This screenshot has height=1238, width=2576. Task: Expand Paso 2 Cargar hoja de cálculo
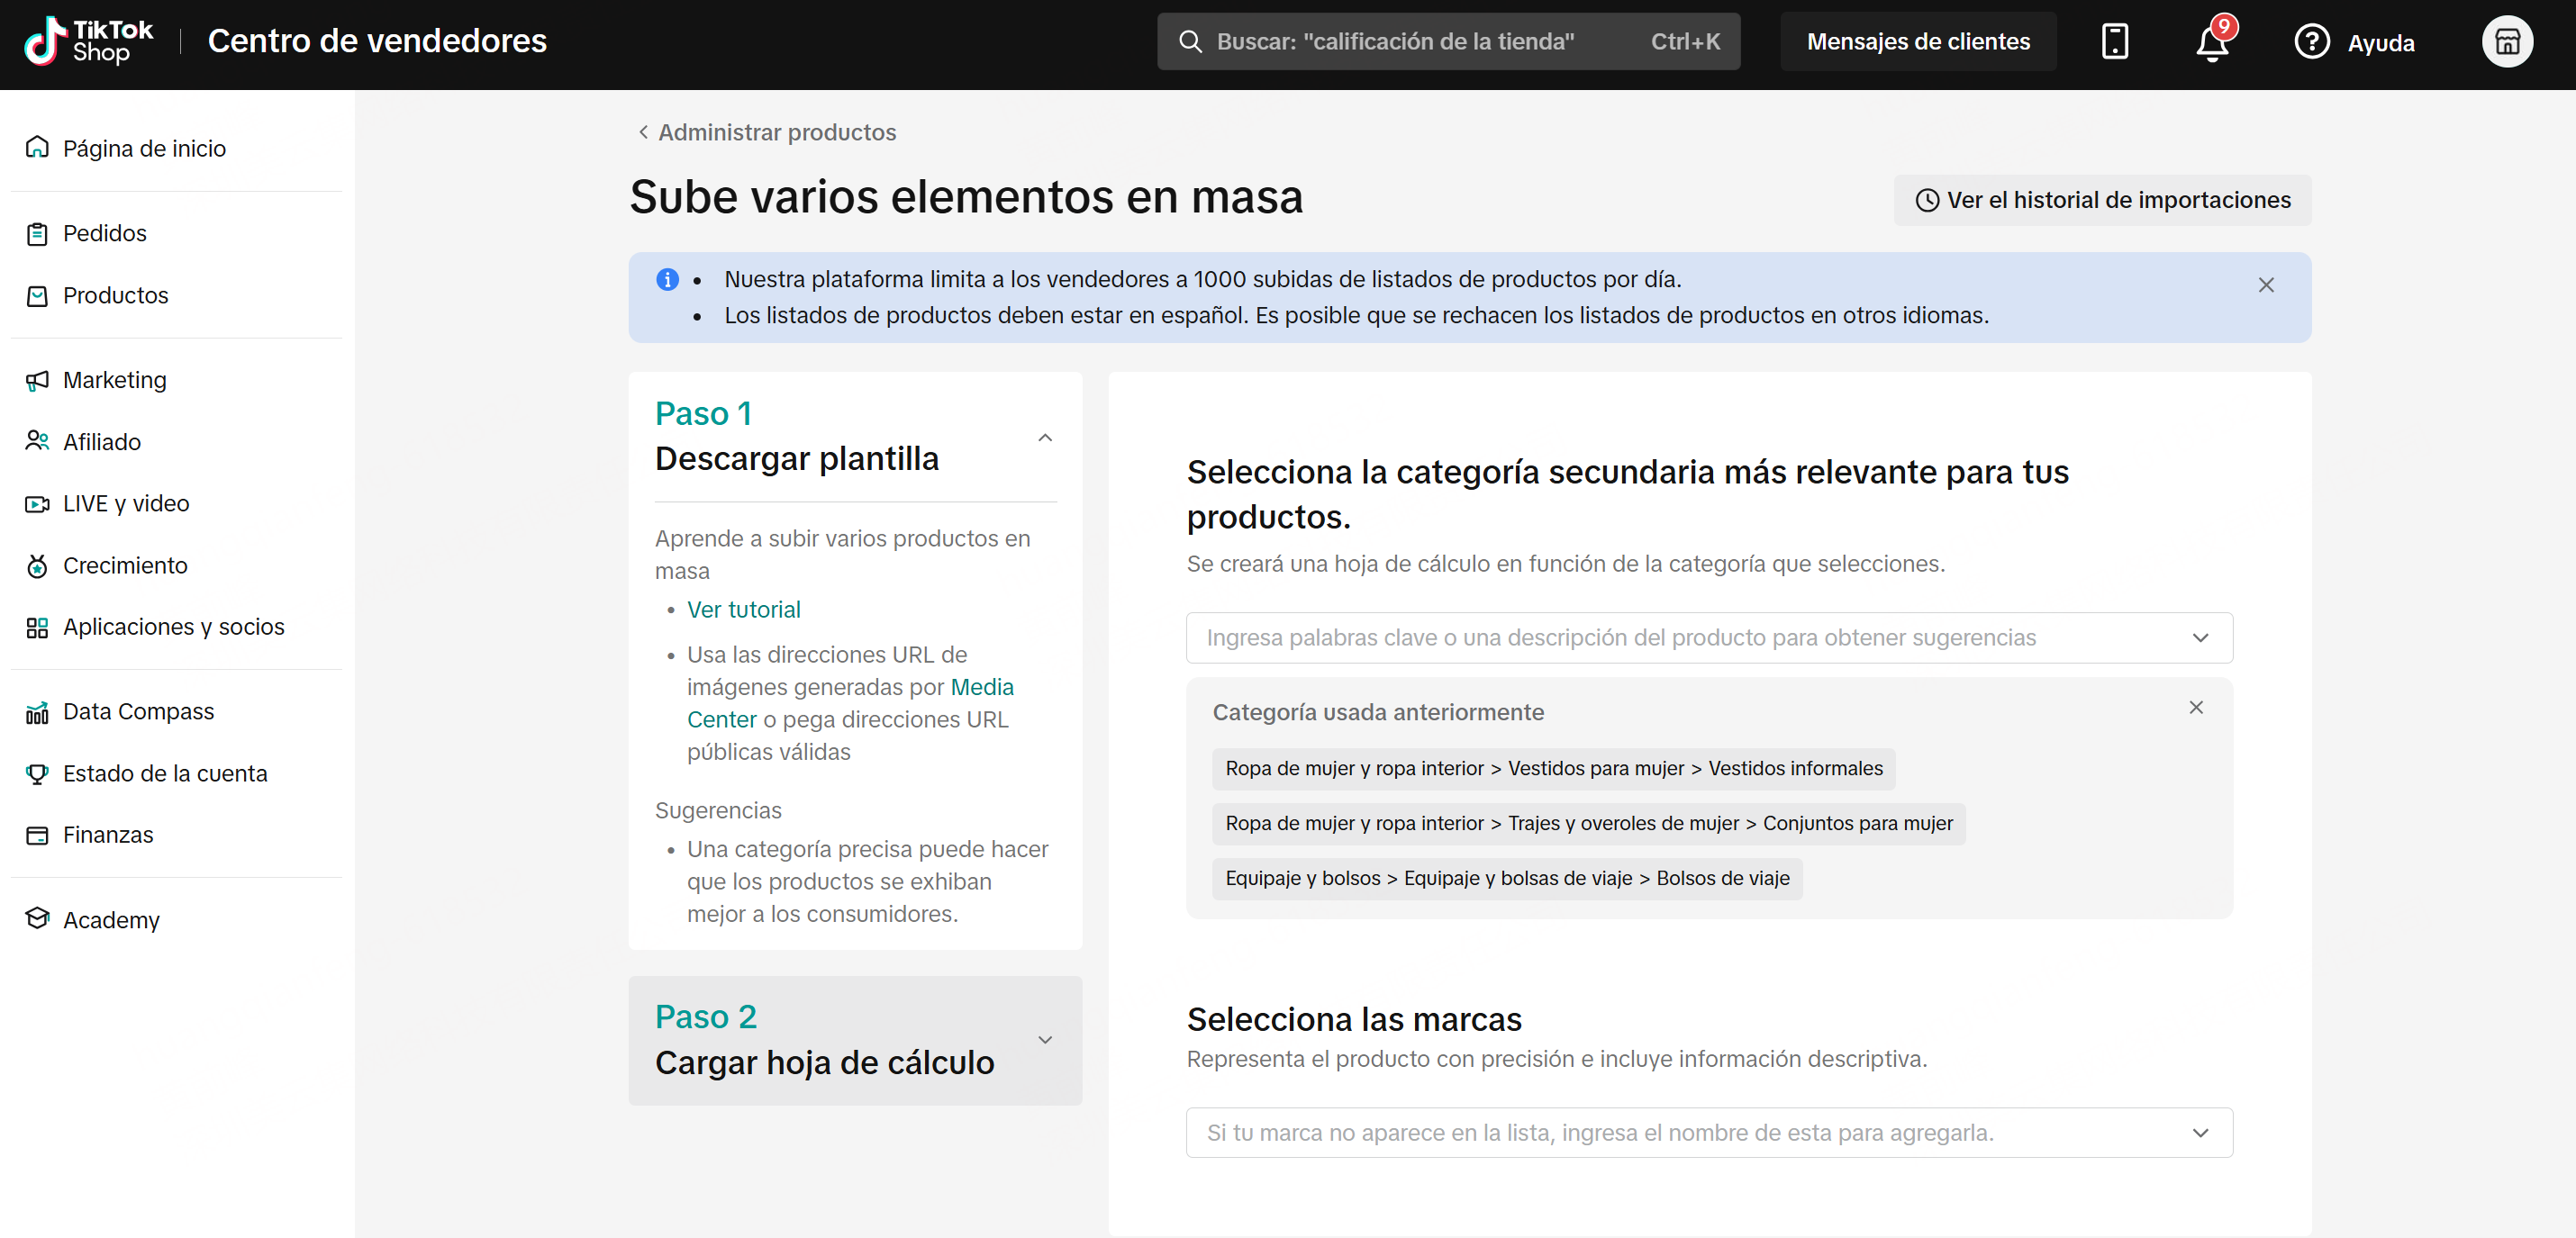[x=1044, y=1040]
